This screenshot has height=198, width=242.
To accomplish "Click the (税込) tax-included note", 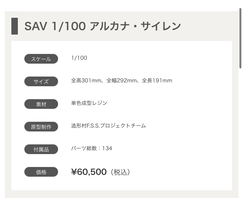I will pyautogui.click(x=120, y=172).
